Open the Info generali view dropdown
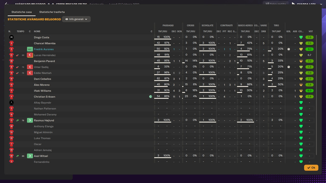The height and width of the screenshot is (183, 326). (x=76, y=19)
